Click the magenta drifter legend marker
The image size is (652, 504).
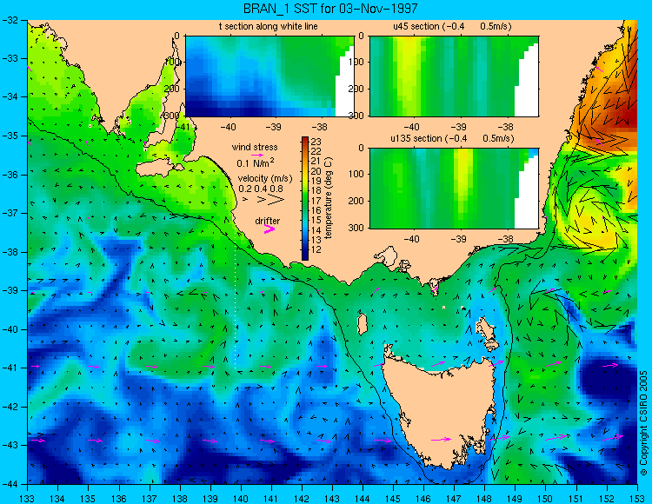coord(269,229)
